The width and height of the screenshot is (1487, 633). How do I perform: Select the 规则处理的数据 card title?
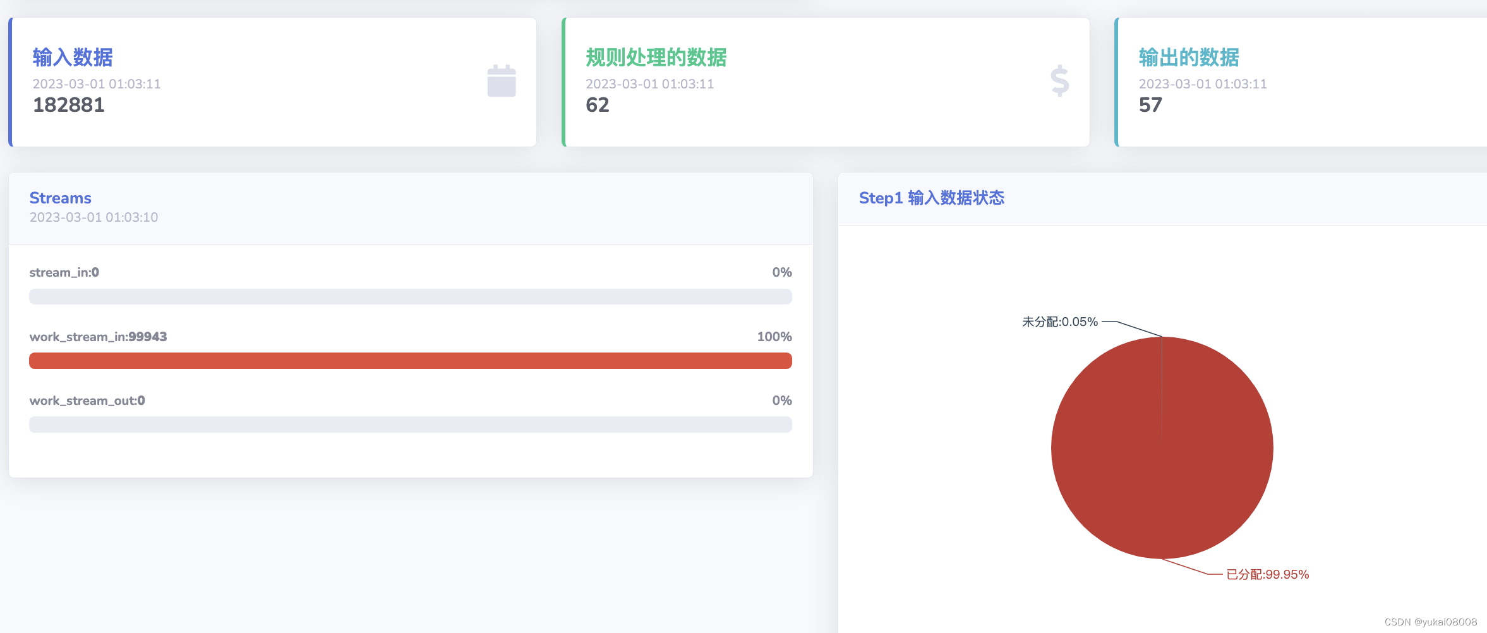(x=656, y=57)
